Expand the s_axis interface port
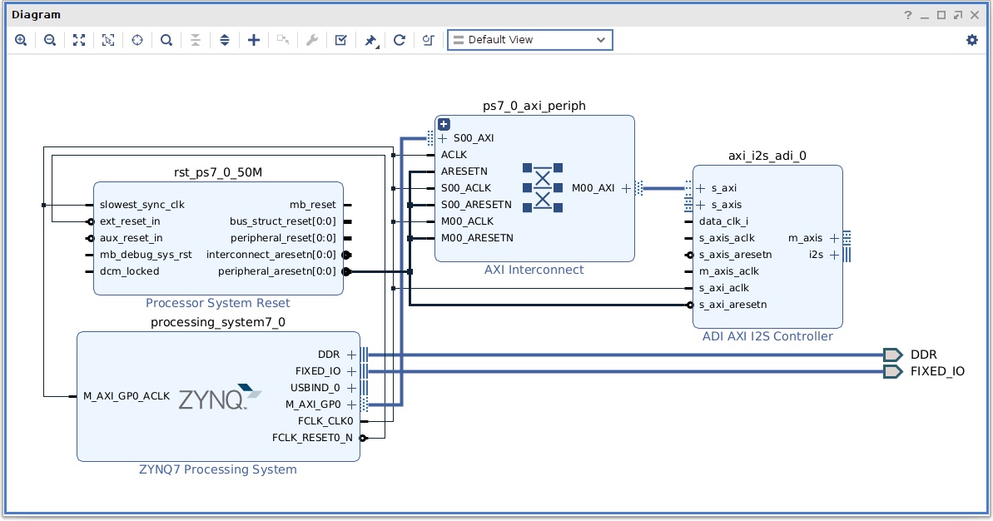The image size is (993, 521). [700, 205]
